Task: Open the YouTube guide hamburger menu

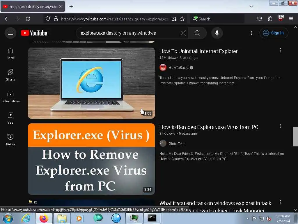Action: 10,33
